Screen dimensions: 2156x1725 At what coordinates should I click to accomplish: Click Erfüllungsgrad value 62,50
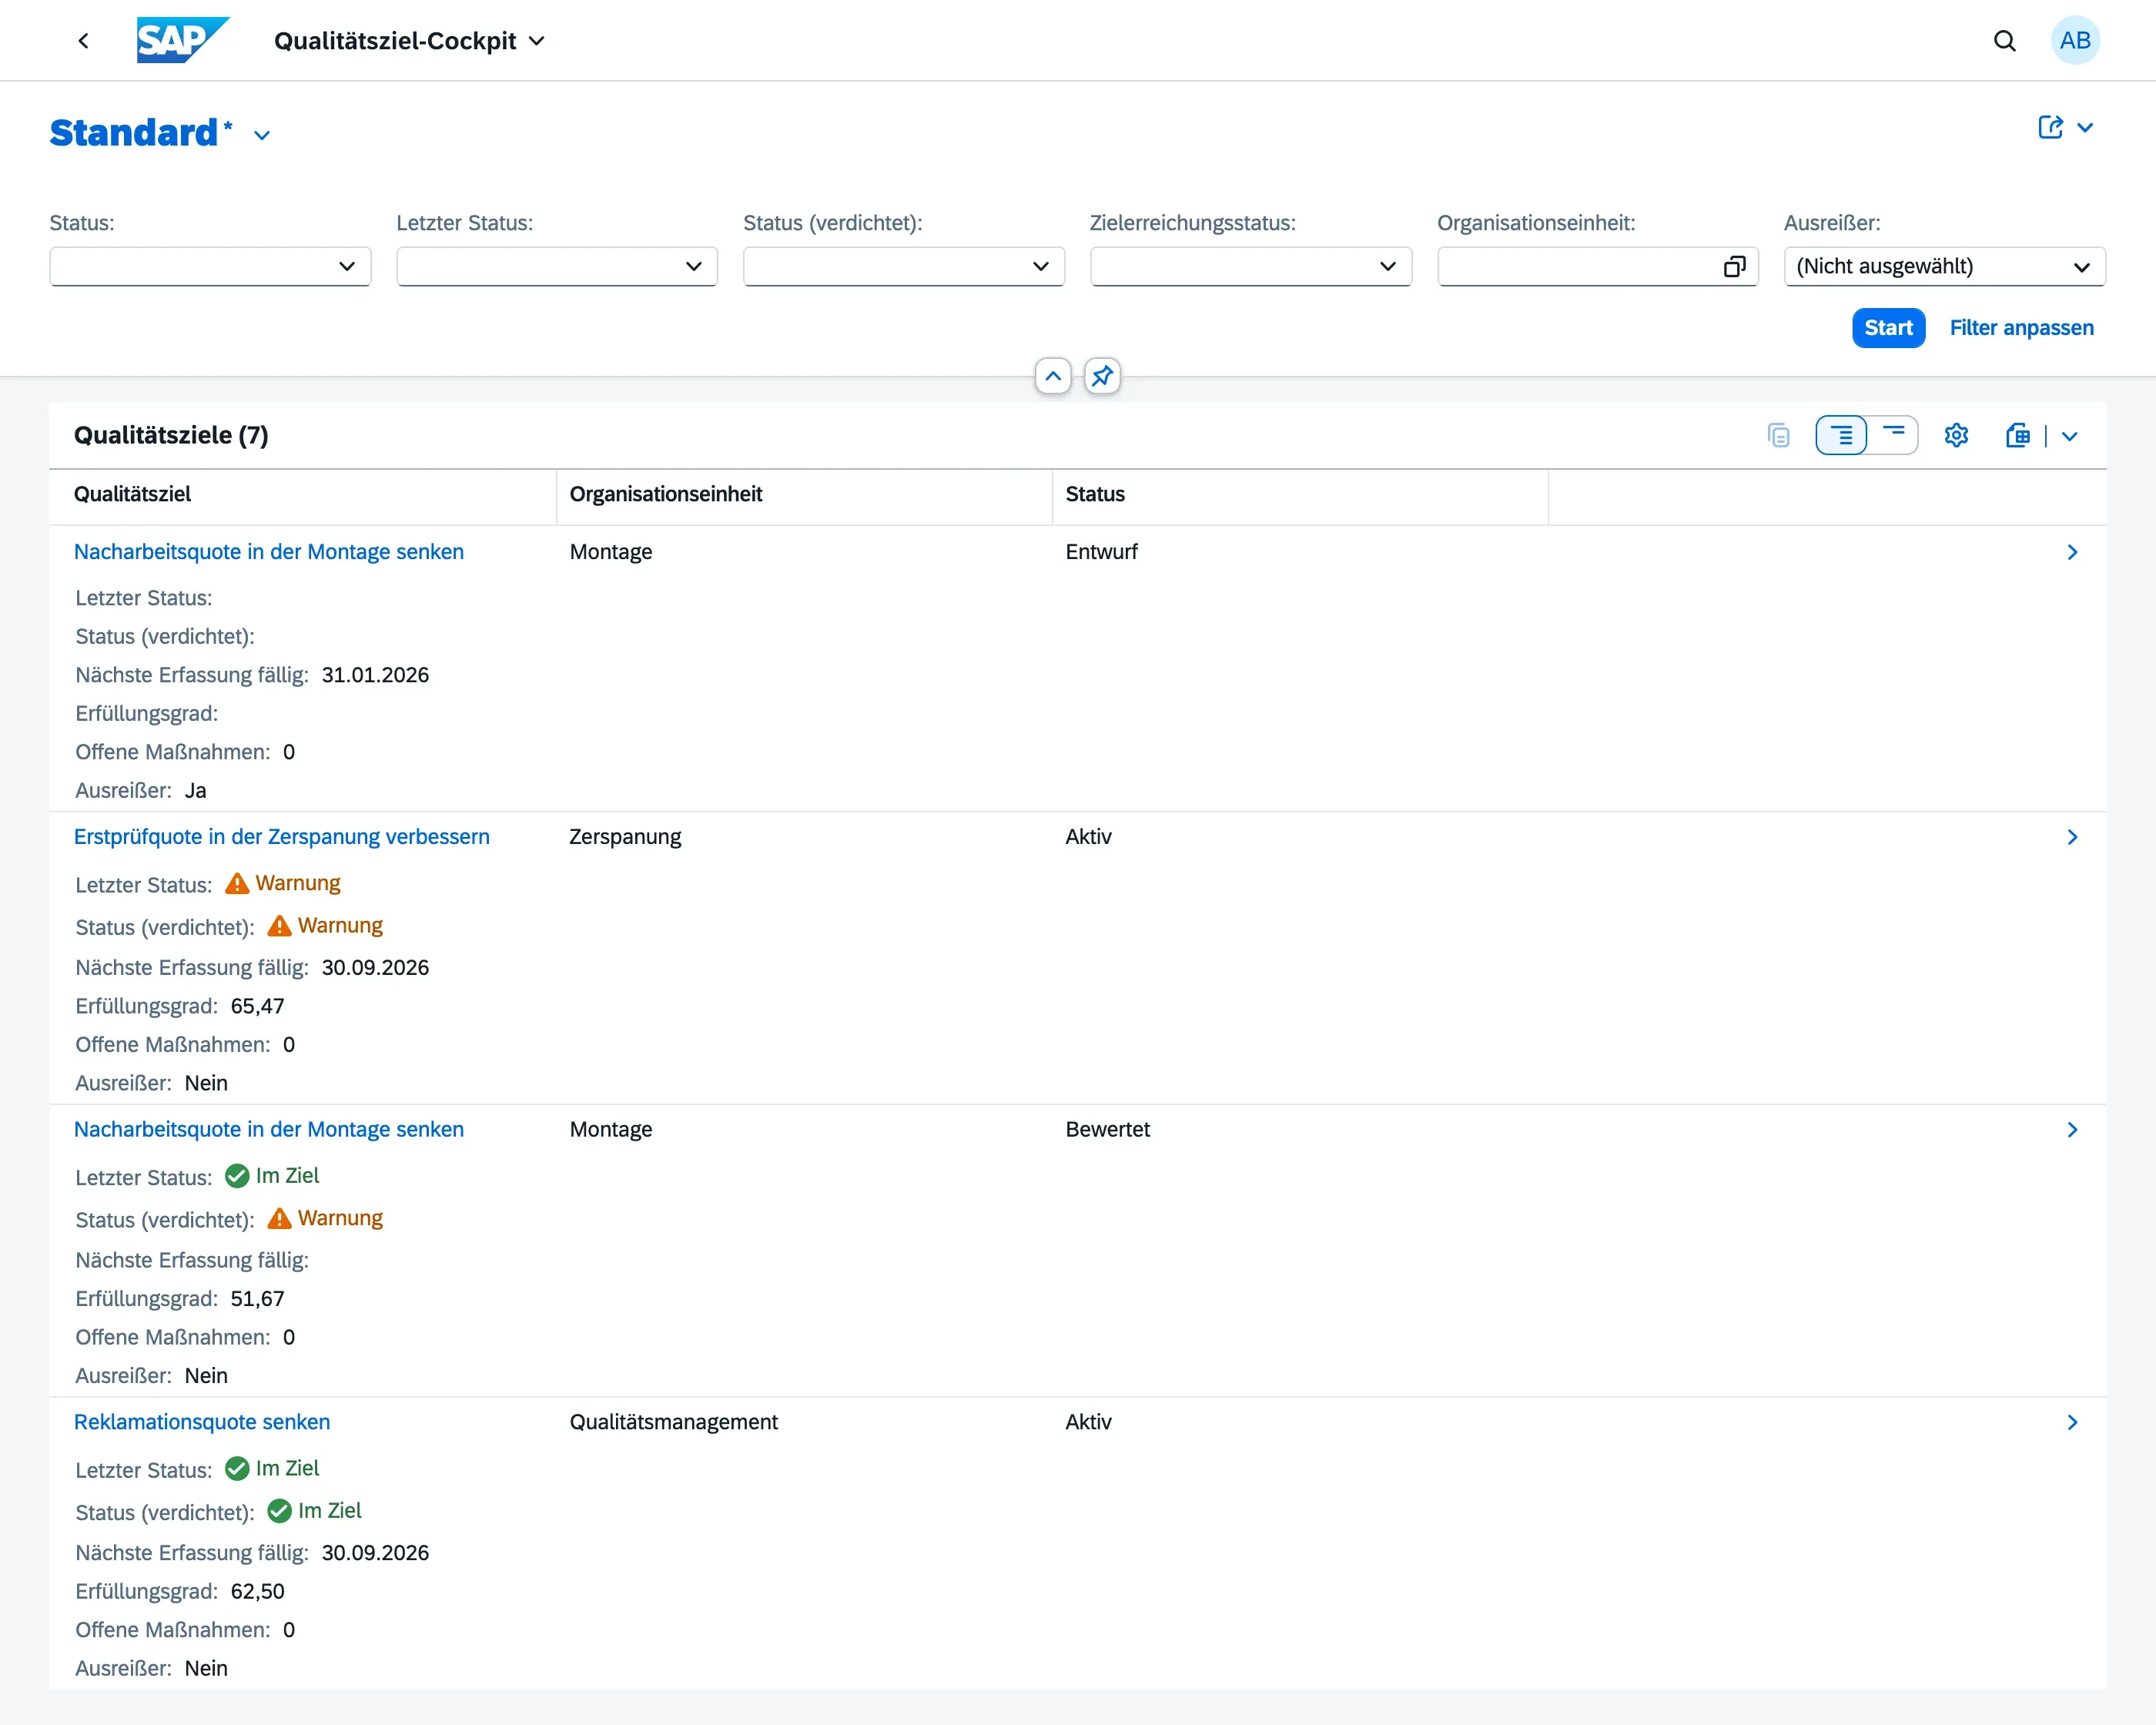click(x=258, y=1591)
